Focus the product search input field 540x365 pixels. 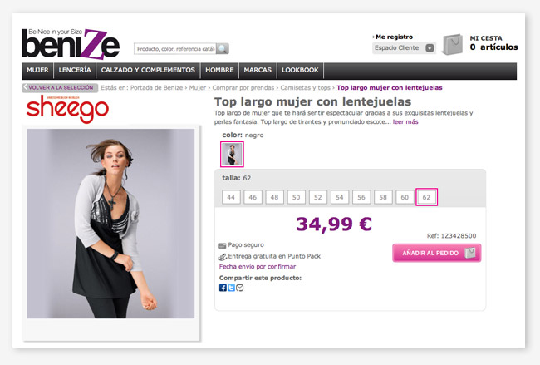tap(175, 48)
